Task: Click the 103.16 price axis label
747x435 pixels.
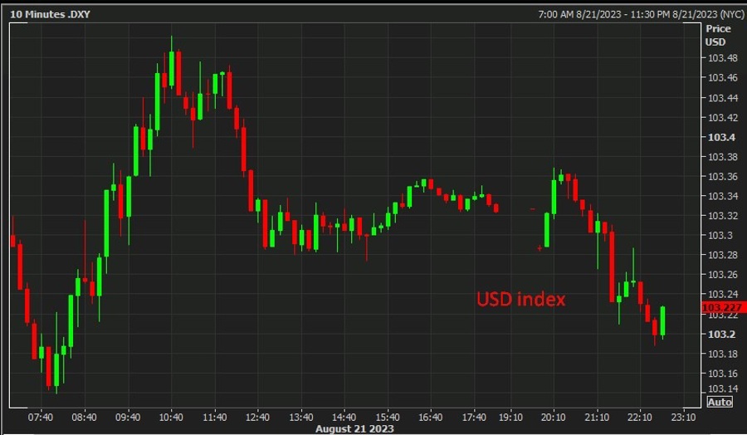Action: (x=722, y=373)
